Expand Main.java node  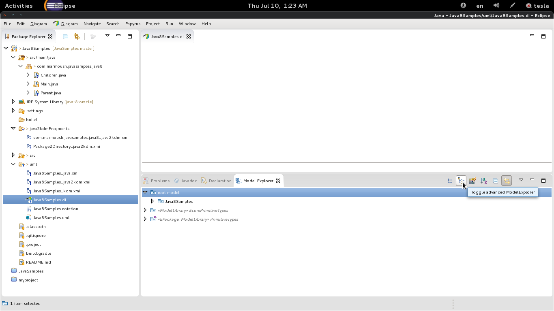click(28, 84)
